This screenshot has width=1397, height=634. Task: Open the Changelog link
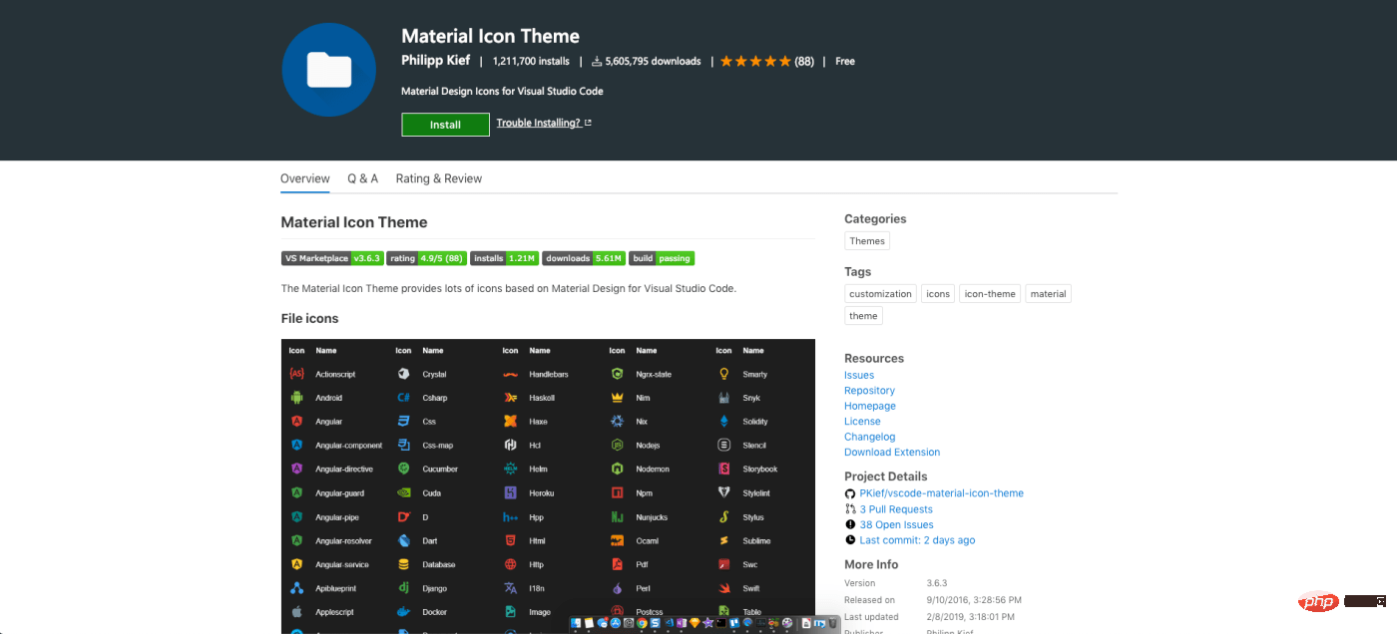pyautogui.click(x=870, y=437)
